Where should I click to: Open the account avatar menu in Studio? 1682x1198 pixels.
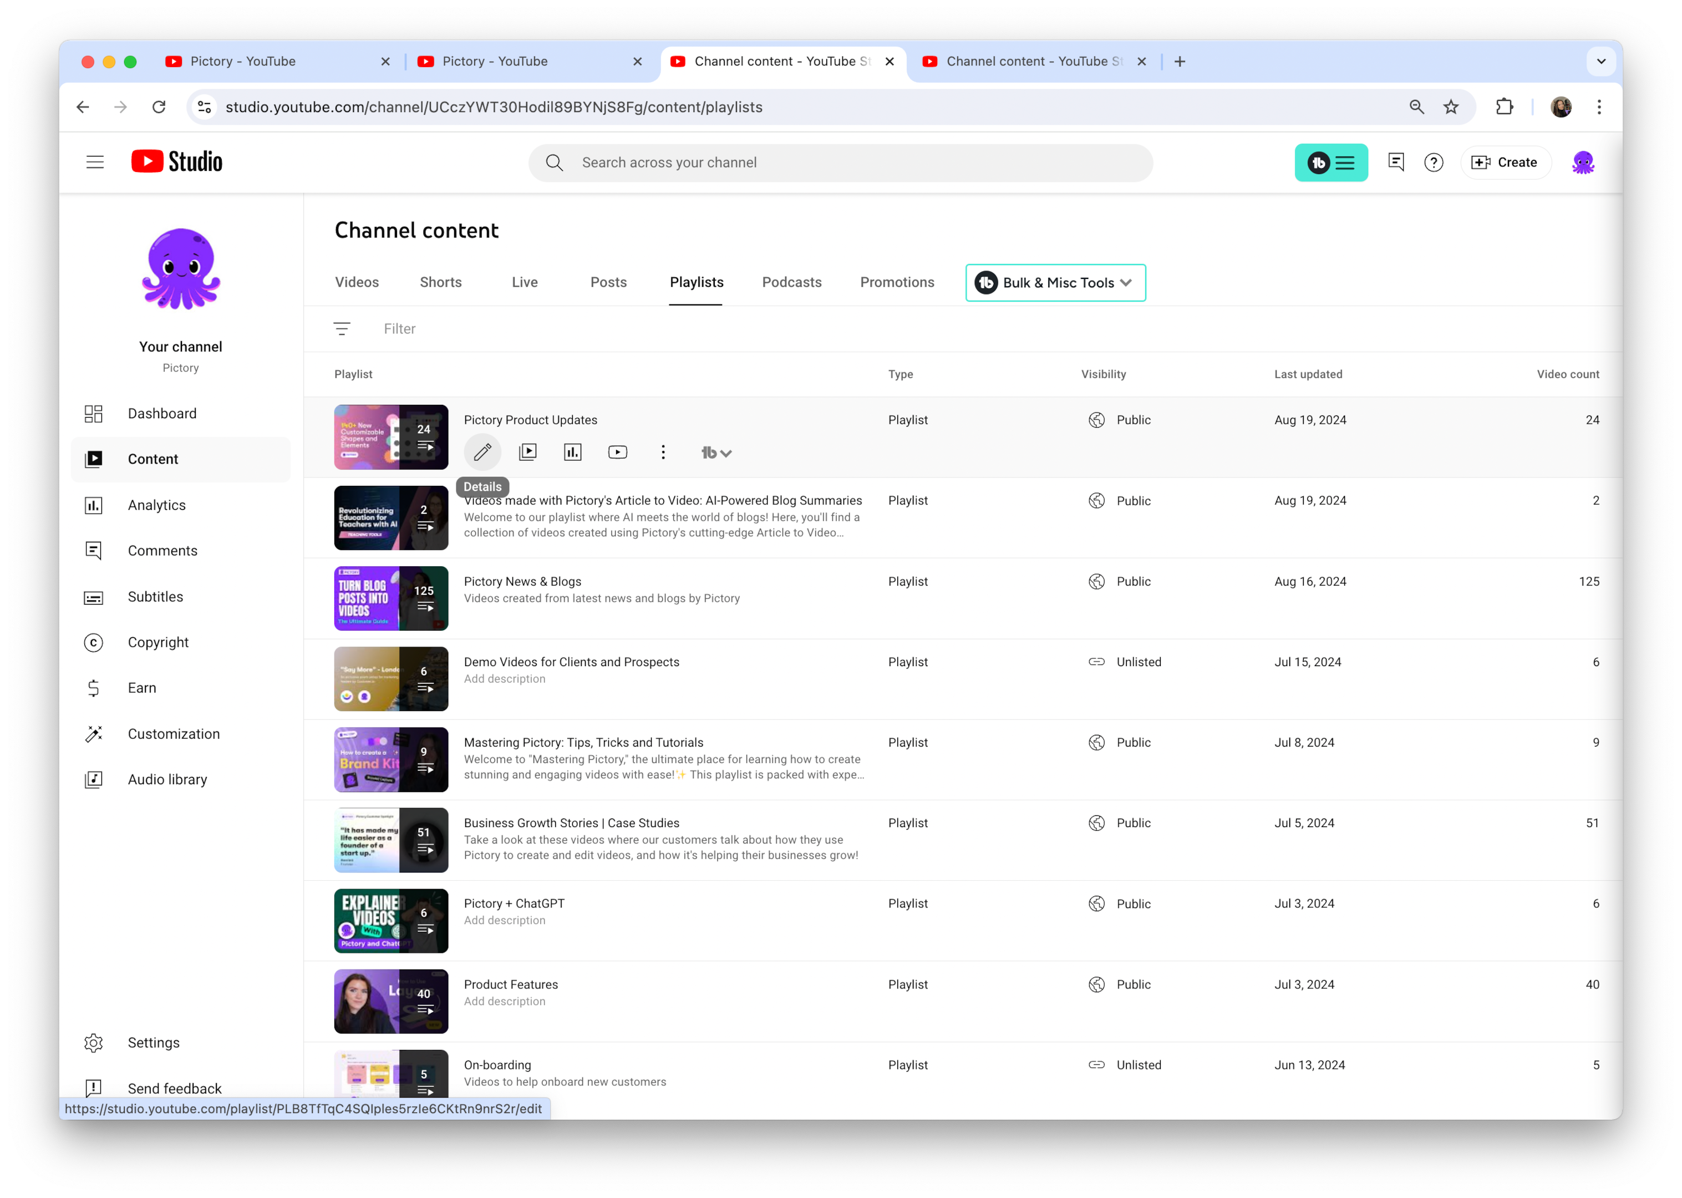tap(1583, 163)
